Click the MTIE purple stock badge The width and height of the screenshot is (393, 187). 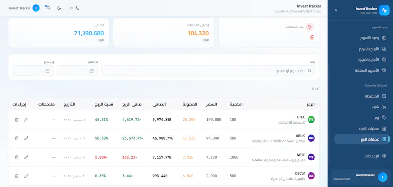point(311,157)
